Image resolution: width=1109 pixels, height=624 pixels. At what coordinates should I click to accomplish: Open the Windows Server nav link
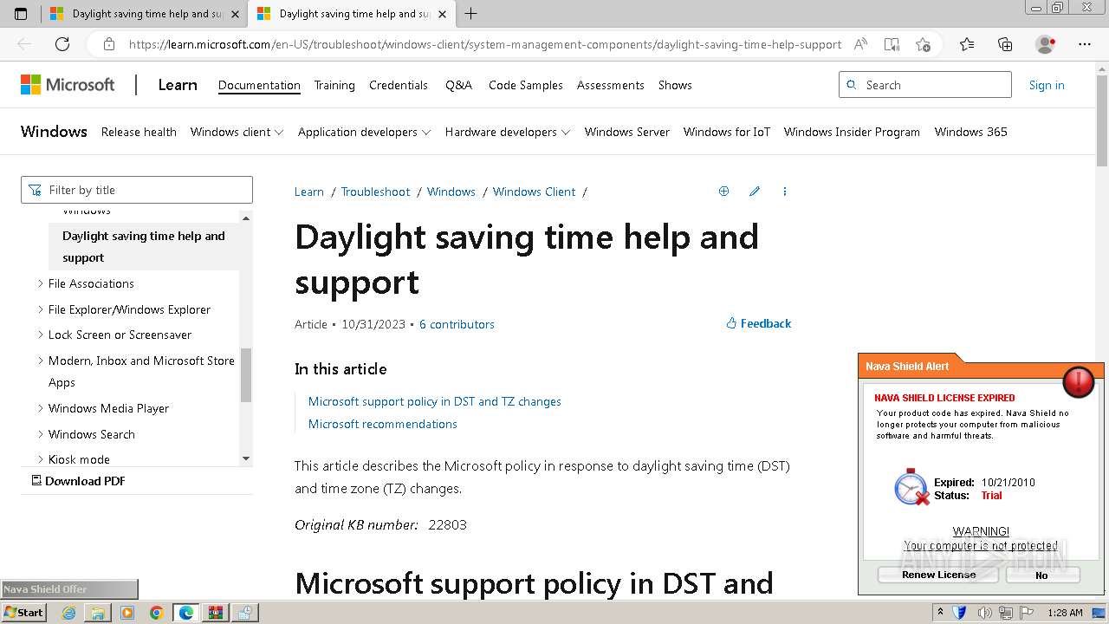tap(627, 132)
